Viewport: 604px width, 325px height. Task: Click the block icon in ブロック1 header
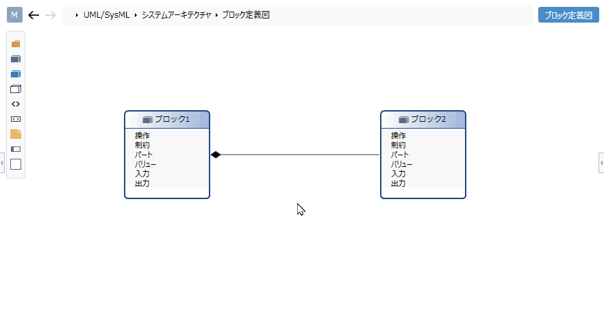click(147, 120)
